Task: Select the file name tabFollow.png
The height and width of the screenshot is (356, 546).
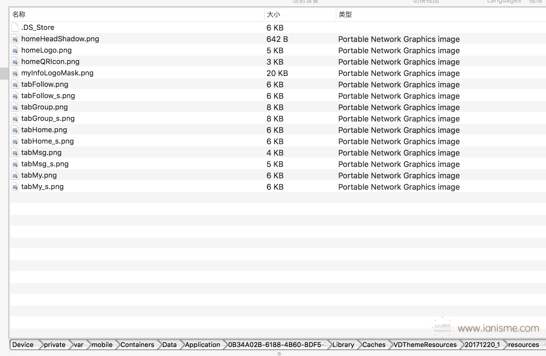Action: 45,84
